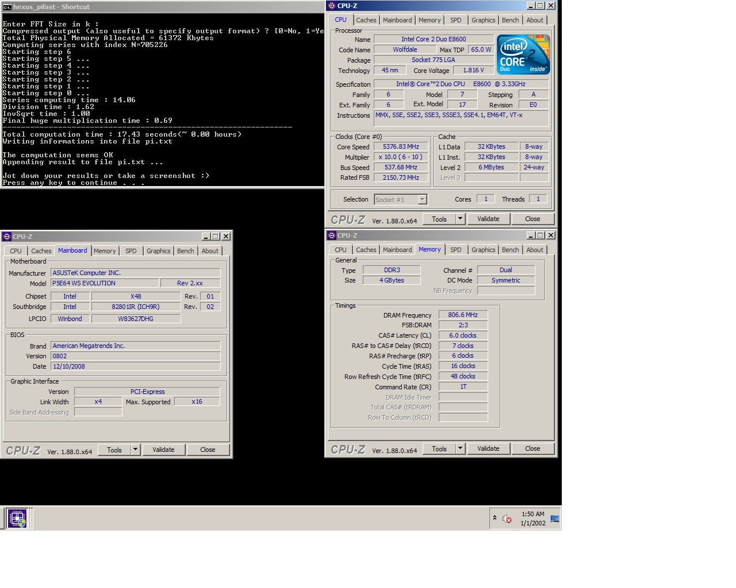736x588 pixels.
Task: Click the muted volume tray icon
Action: tap(507, 519)
